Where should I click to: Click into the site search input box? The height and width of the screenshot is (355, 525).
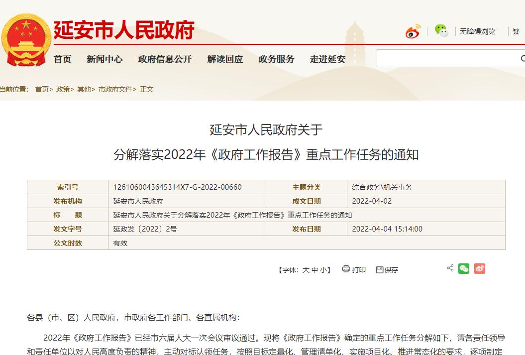coord(445,59)
